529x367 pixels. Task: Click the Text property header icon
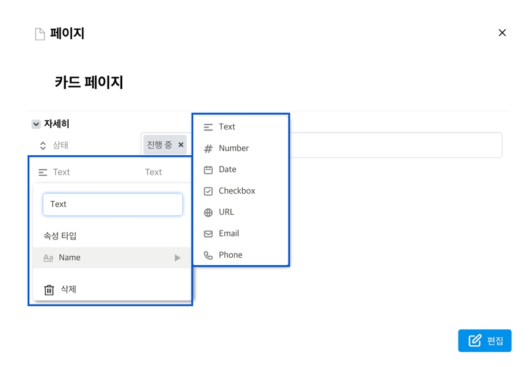click(43, 172)
